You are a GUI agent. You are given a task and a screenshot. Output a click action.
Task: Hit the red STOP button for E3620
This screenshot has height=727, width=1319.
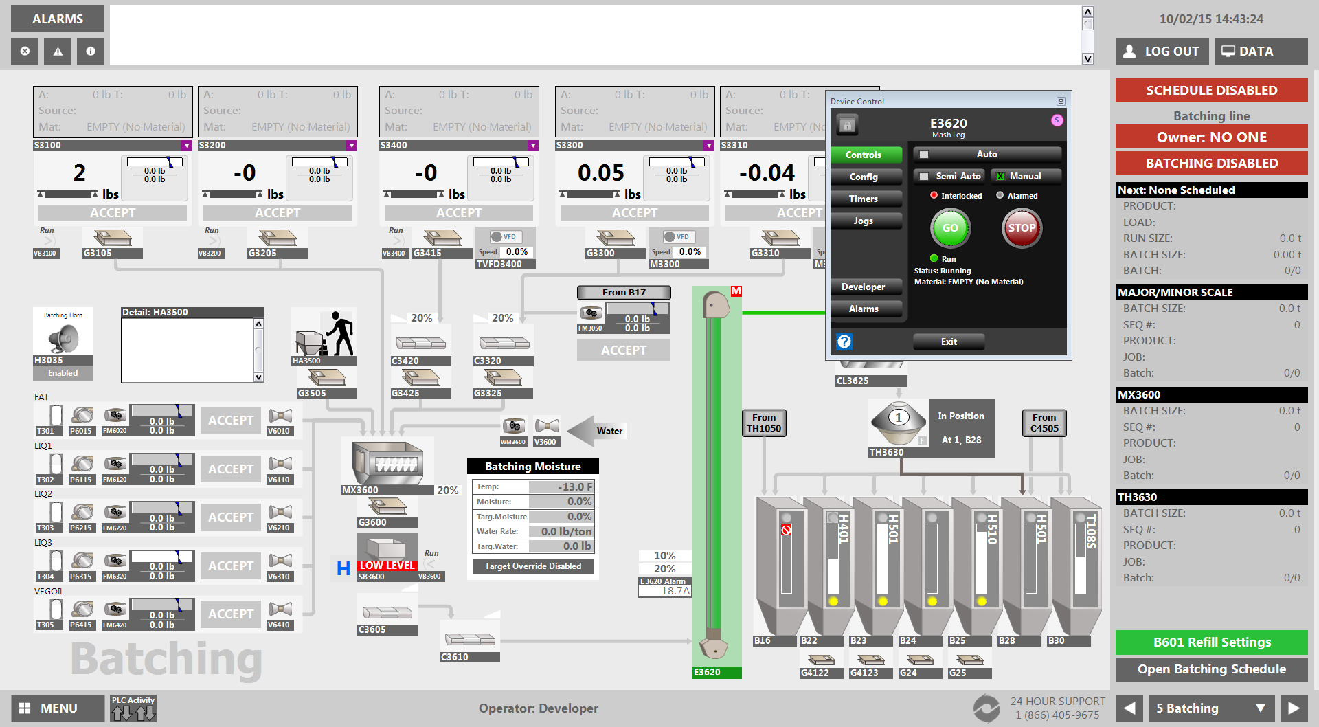[x=1022, y=228]
